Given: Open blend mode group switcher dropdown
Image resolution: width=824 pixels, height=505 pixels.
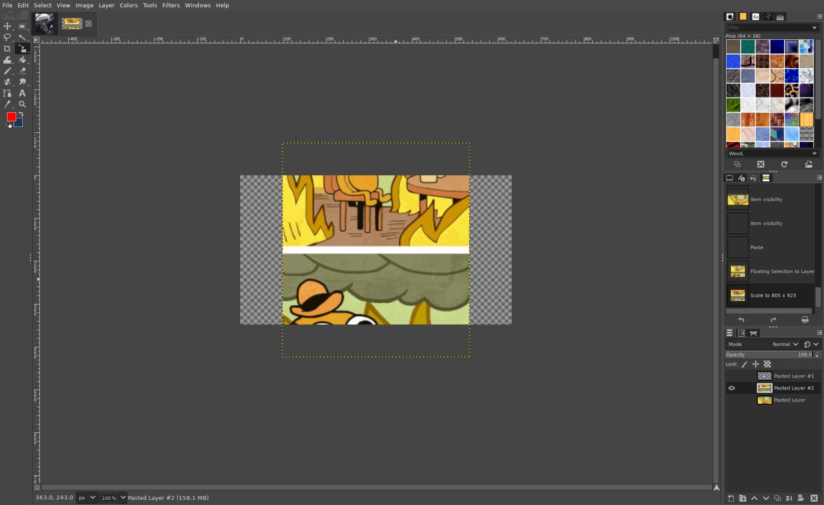Looking at the screenshot, I should [x=811, y=344].
